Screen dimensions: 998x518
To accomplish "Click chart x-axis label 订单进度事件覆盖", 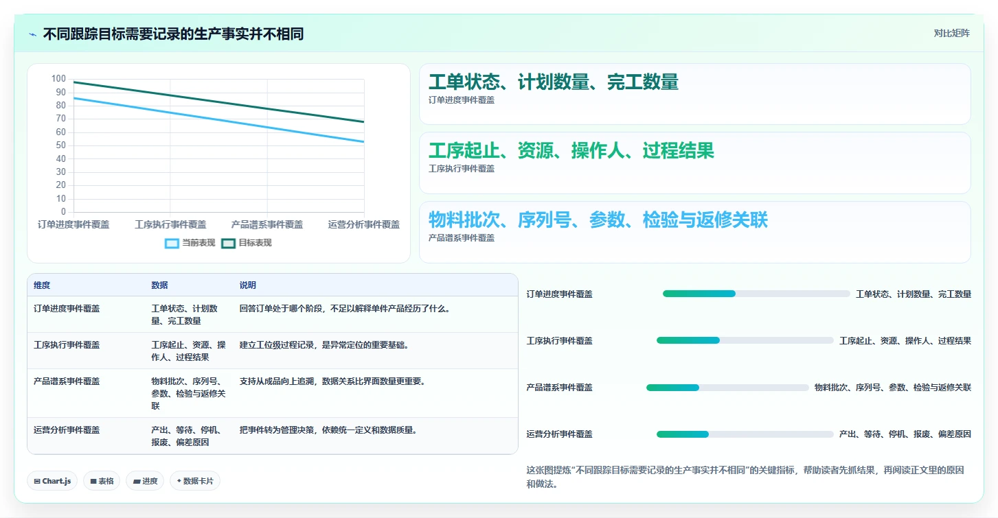I will (x=73, y=224).
